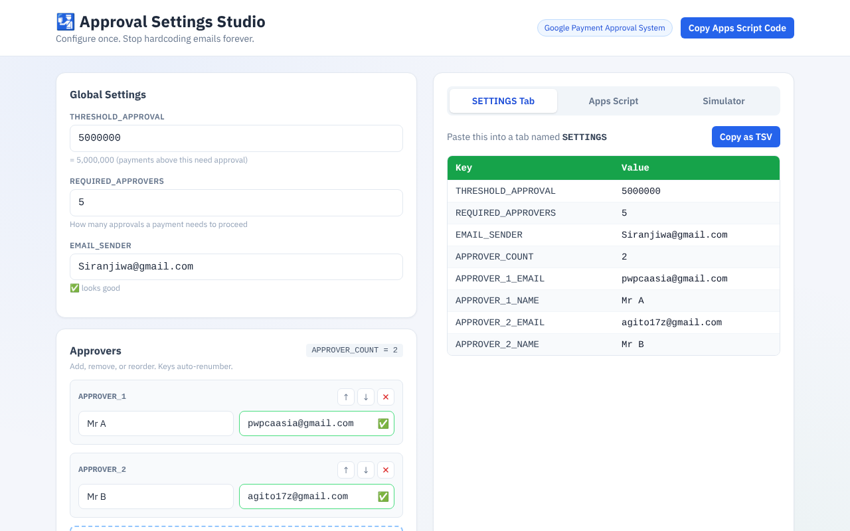Viewport: 850px width, 531px height.
Task: Click green checkmark in pwpcaasia email field
Action: pyautogui.click(x=383, y=423)
